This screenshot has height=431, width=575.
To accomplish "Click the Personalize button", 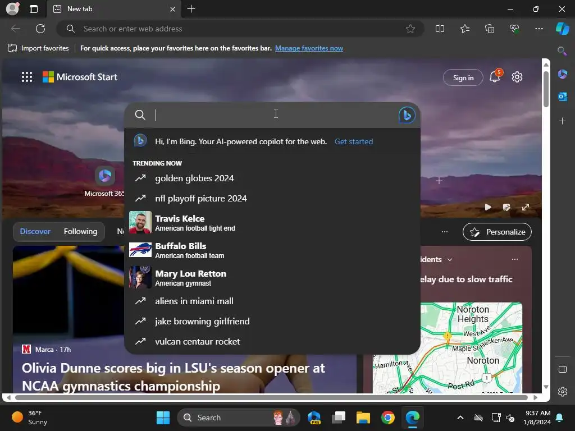I will click(x=497, y=232).
